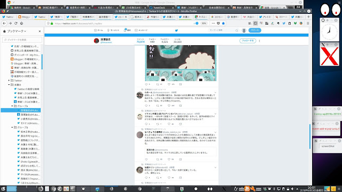Image resolution: width=342 pixels, height=192 pixels.
Task: Open Twitter ホーム navigation link
Action: pos(98,30)
